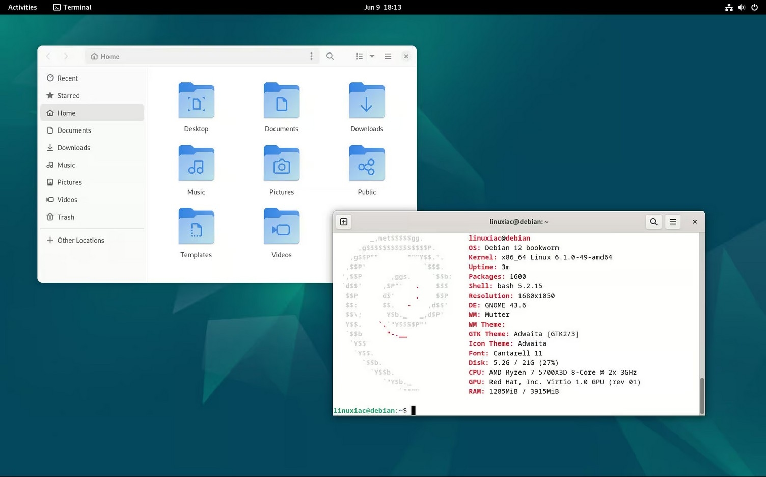Open Other Locations in sidebar
This screenshot has width=766, height=477.
(92, 240)
